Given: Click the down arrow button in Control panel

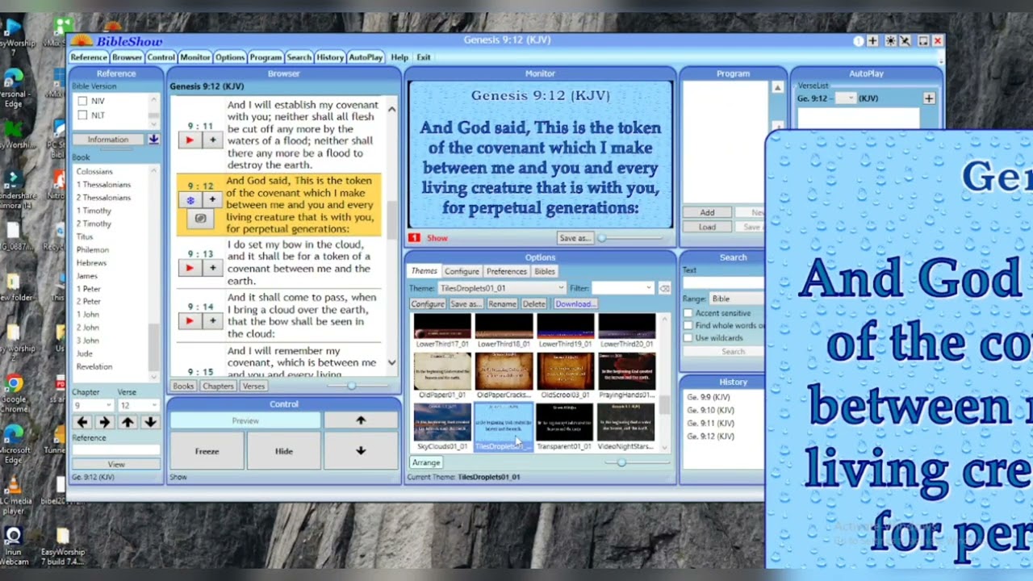Looking at the screenshot, I should click(361, 451).
